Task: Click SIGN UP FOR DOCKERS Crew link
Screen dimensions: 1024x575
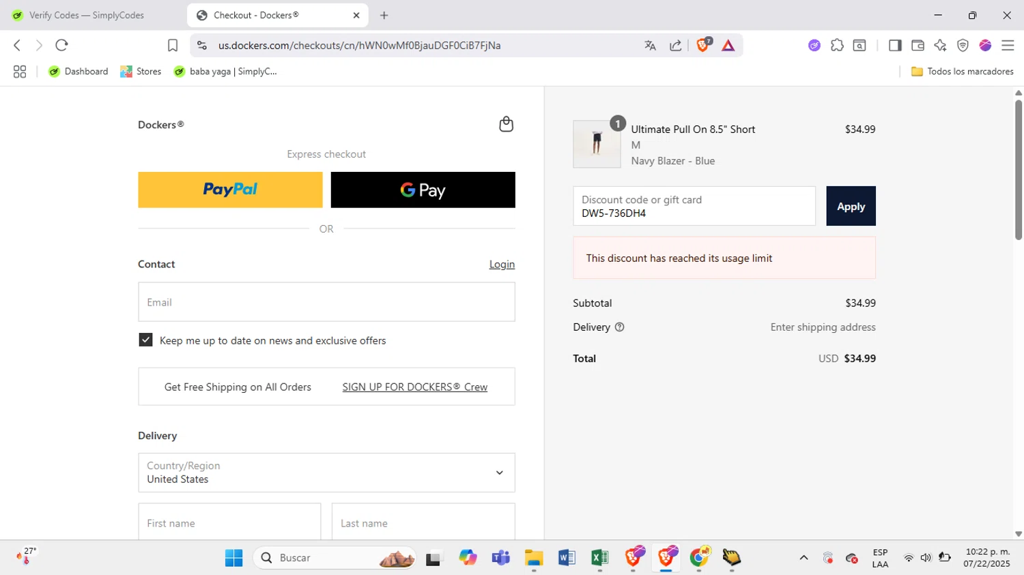Action: [x=414, y=387]
